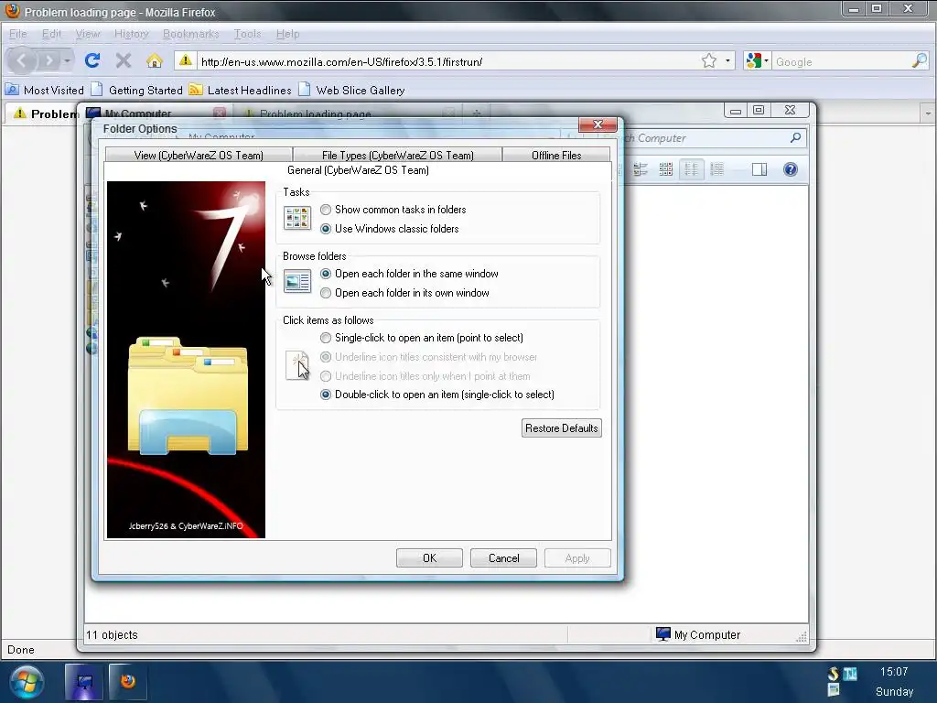Click '11 objects' in the status bar
The width and height of the screenshot is (937, 703).
(x=112, y=635)
